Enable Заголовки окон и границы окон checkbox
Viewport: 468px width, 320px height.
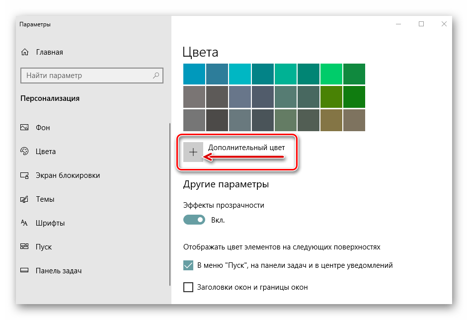click(188, 287)
